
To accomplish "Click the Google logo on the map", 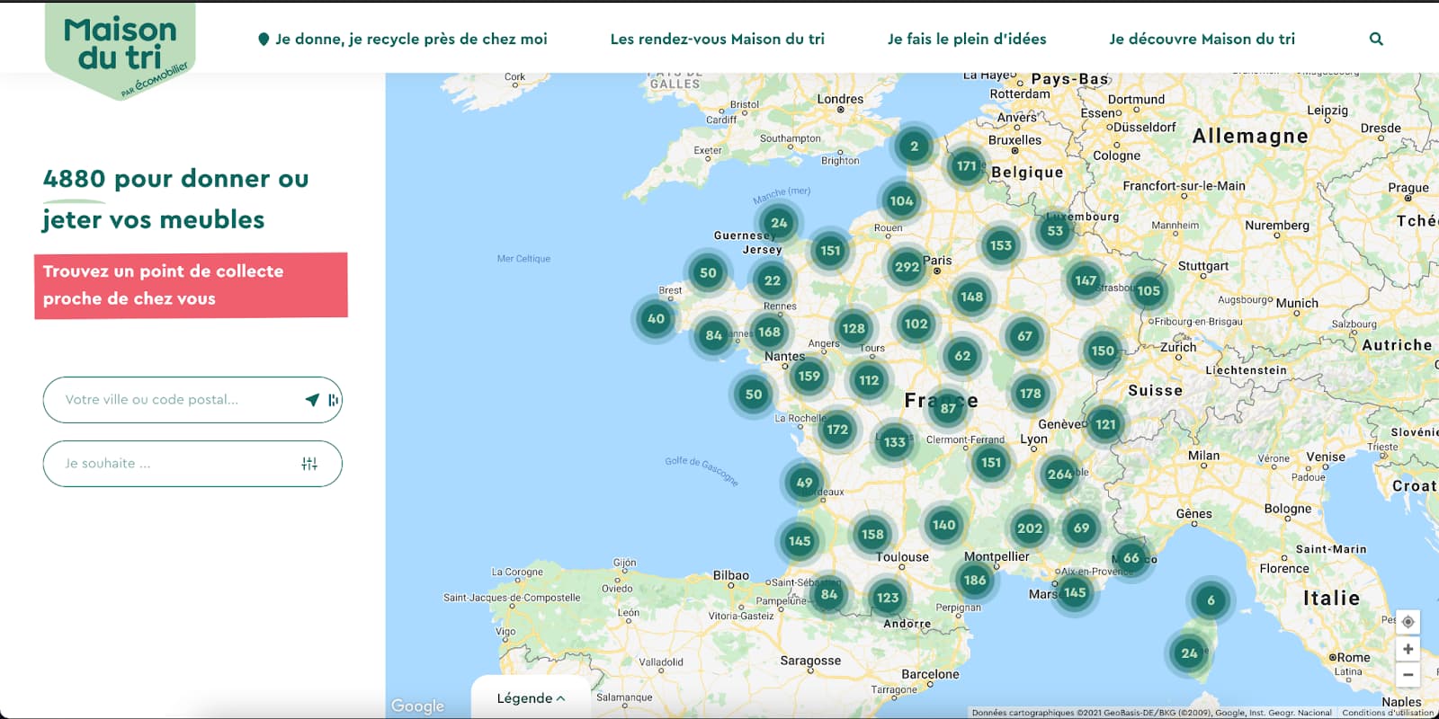I will click(x=417, y=706).
